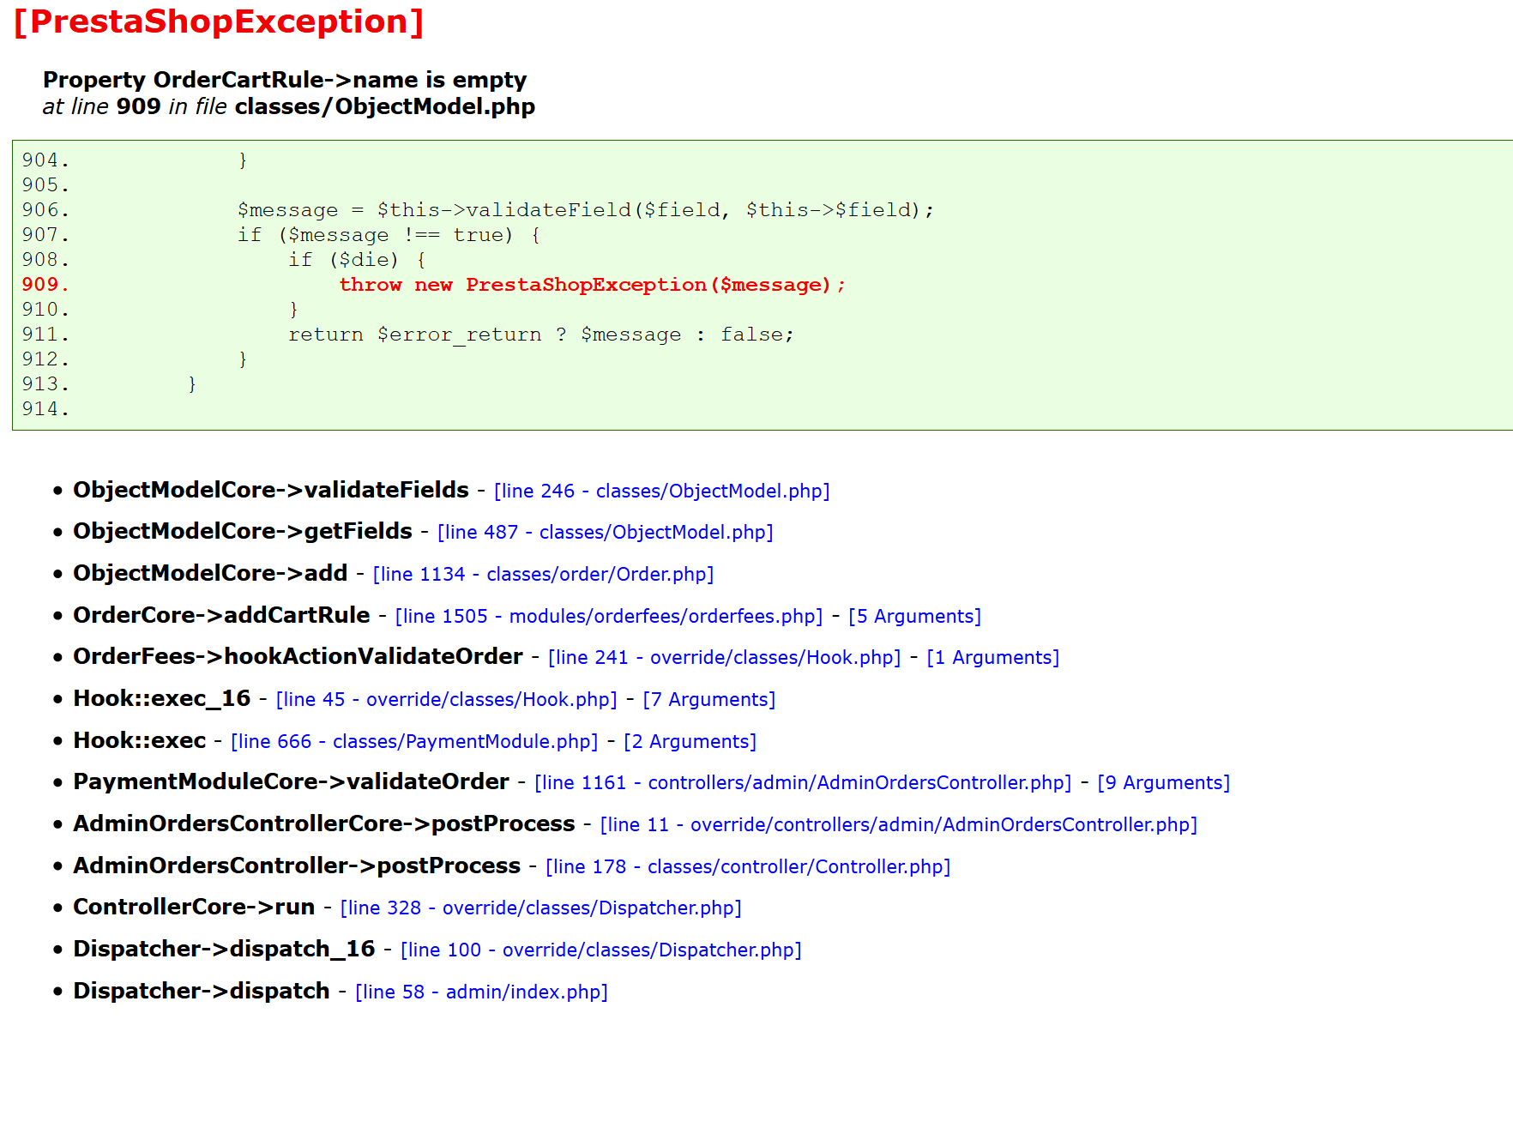Click the red throw new PrestaShopException line
1513x1146 pixels.
(592, 285)
